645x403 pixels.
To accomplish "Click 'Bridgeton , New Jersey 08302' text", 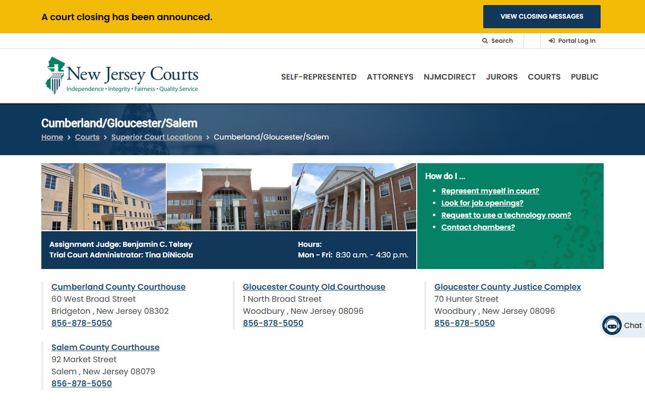I will pyautogui.click(x=110, y=311).
